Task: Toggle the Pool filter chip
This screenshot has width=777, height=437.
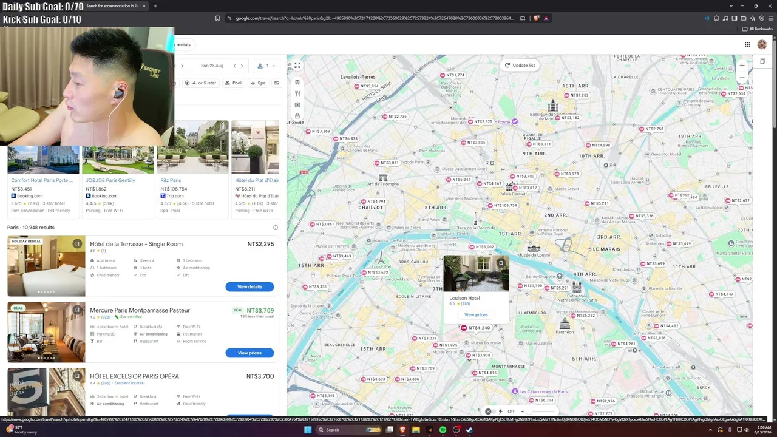Action: 233,83
